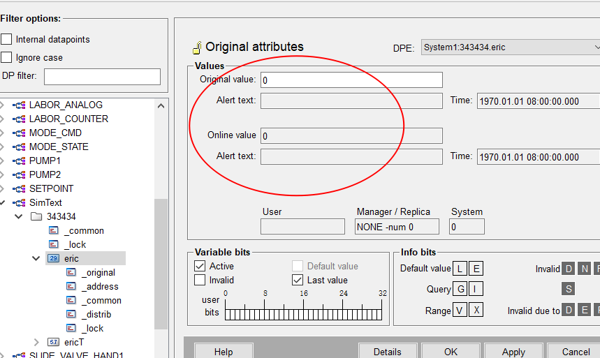Click the SimText datapoint type icon
Screen dimensions: 600x358
pos(19,202)
